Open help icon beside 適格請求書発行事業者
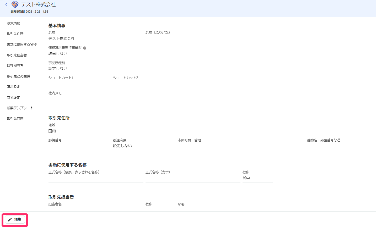The image size is (376, 227). coord(85,48)
